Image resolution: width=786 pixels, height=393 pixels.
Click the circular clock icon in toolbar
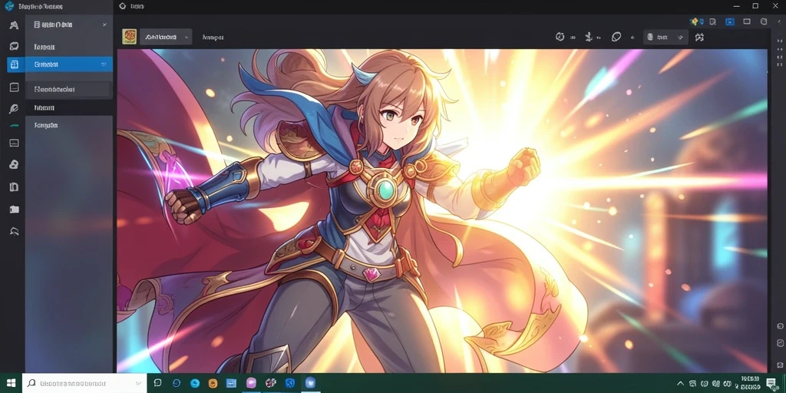pos(560,37)
